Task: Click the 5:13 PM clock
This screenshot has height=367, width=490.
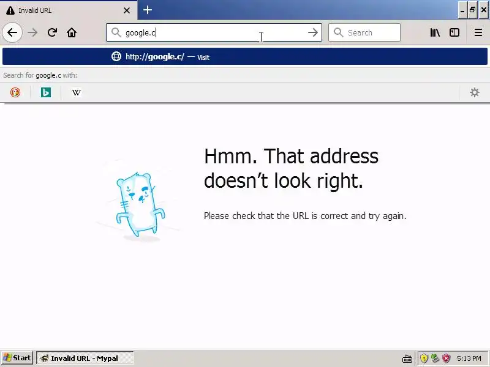Action: tap(469, 358)
